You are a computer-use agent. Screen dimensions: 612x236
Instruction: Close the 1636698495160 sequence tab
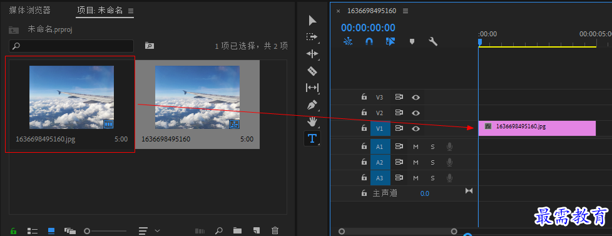click(339, 11)
